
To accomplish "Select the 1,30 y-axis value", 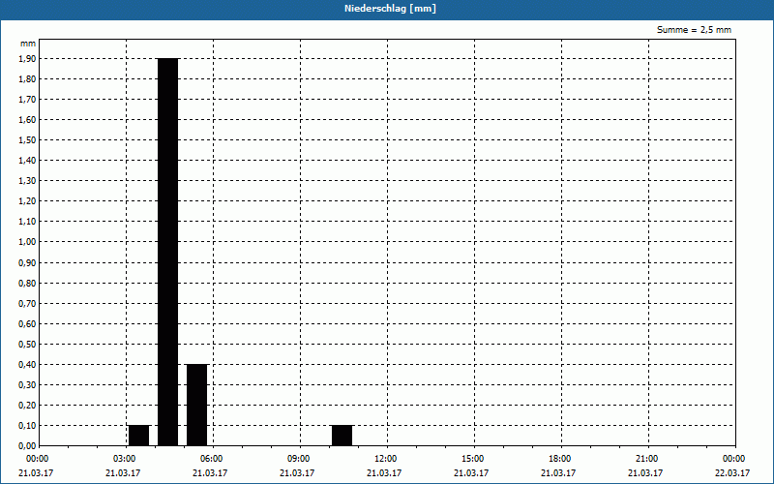I will (x=27, y=181).
